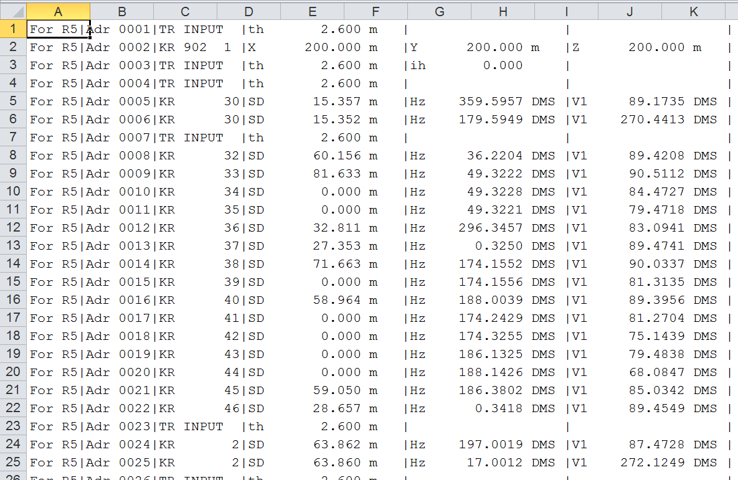The width and height of the screenshot is (738, 480).
Task: Click cell A2 containing Adr 0002
Action: [58, 47]
